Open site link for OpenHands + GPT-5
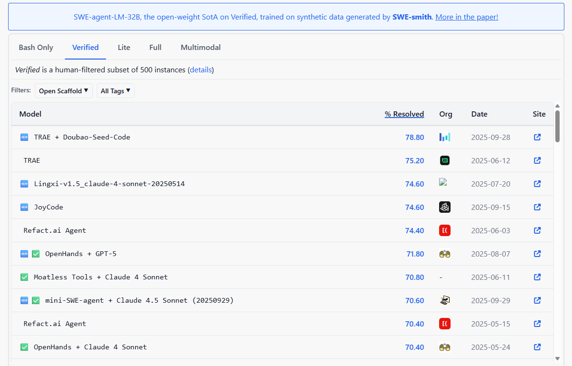This screenshot has width=572, height=366. click(x=537, y=254)
